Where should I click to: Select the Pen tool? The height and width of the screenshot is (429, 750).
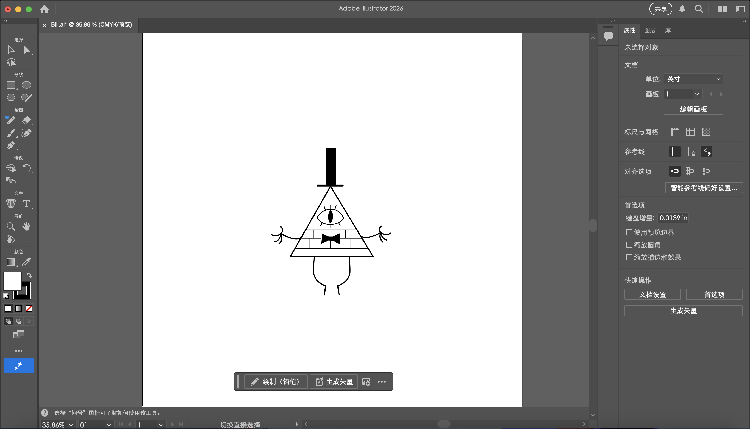pyautogui.click(x=11, y=146)
